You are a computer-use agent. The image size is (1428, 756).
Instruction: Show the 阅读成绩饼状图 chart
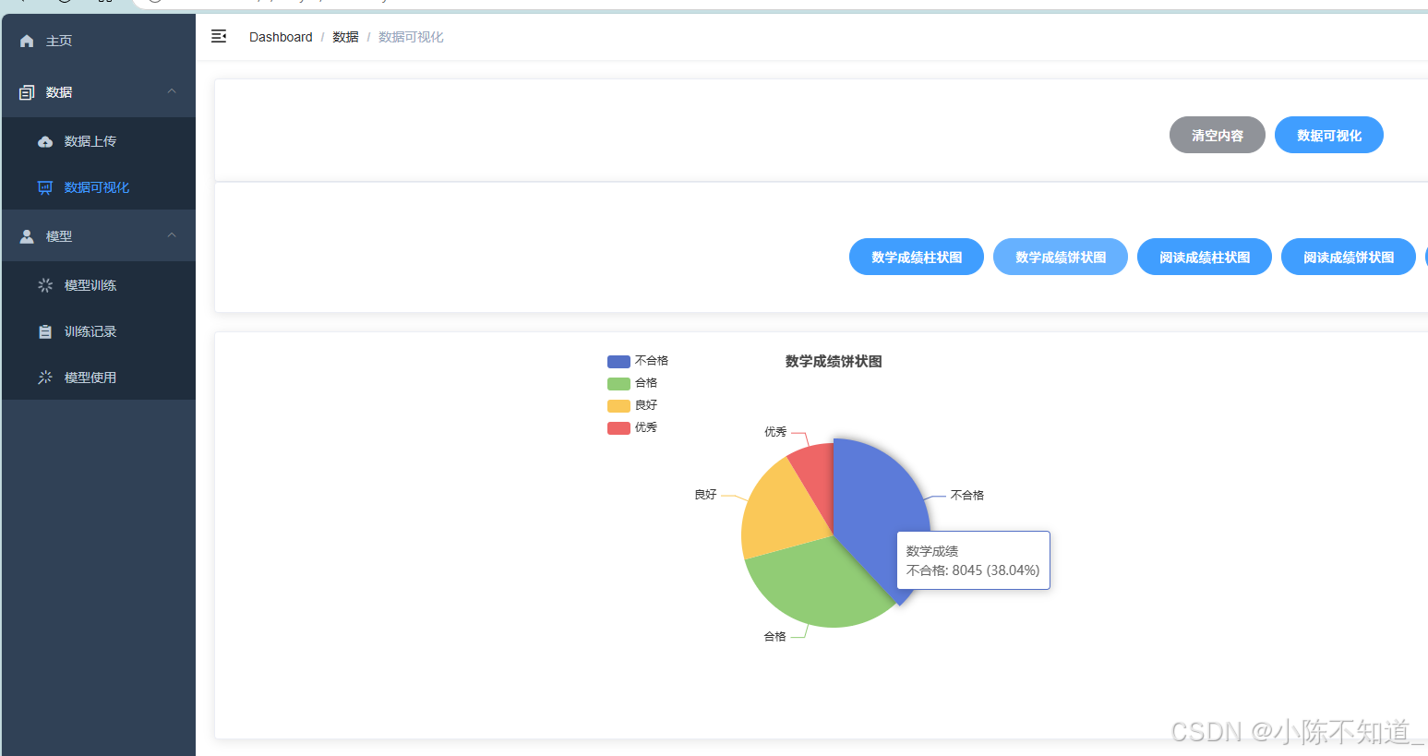pos(1348,257)
